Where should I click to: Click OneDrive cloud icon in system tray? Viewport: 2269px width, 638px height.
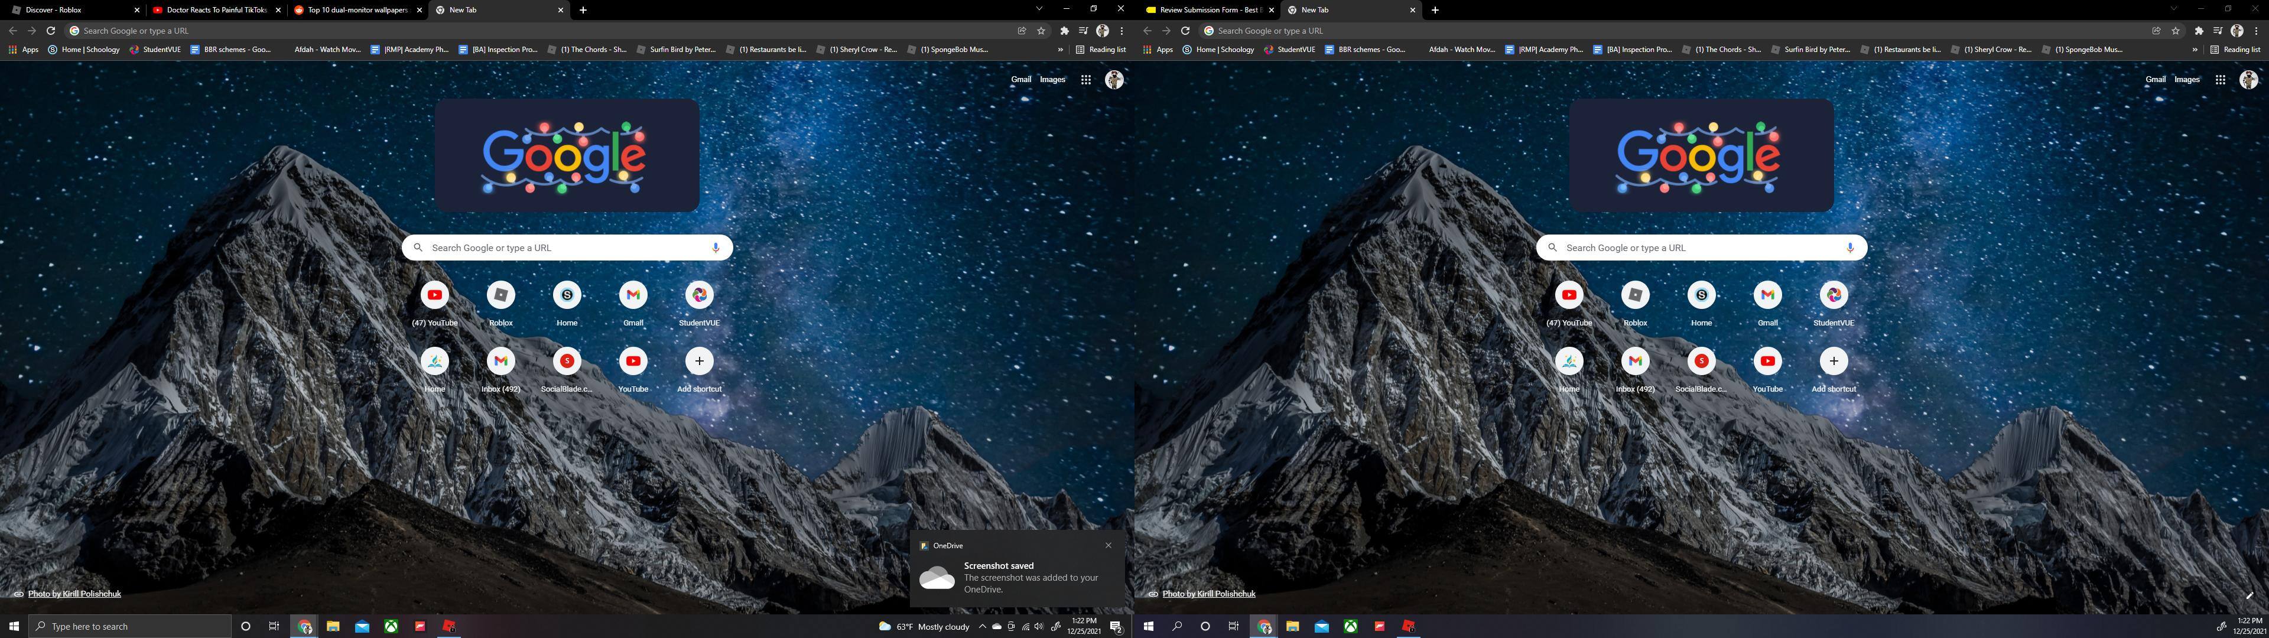coord(996,627)
